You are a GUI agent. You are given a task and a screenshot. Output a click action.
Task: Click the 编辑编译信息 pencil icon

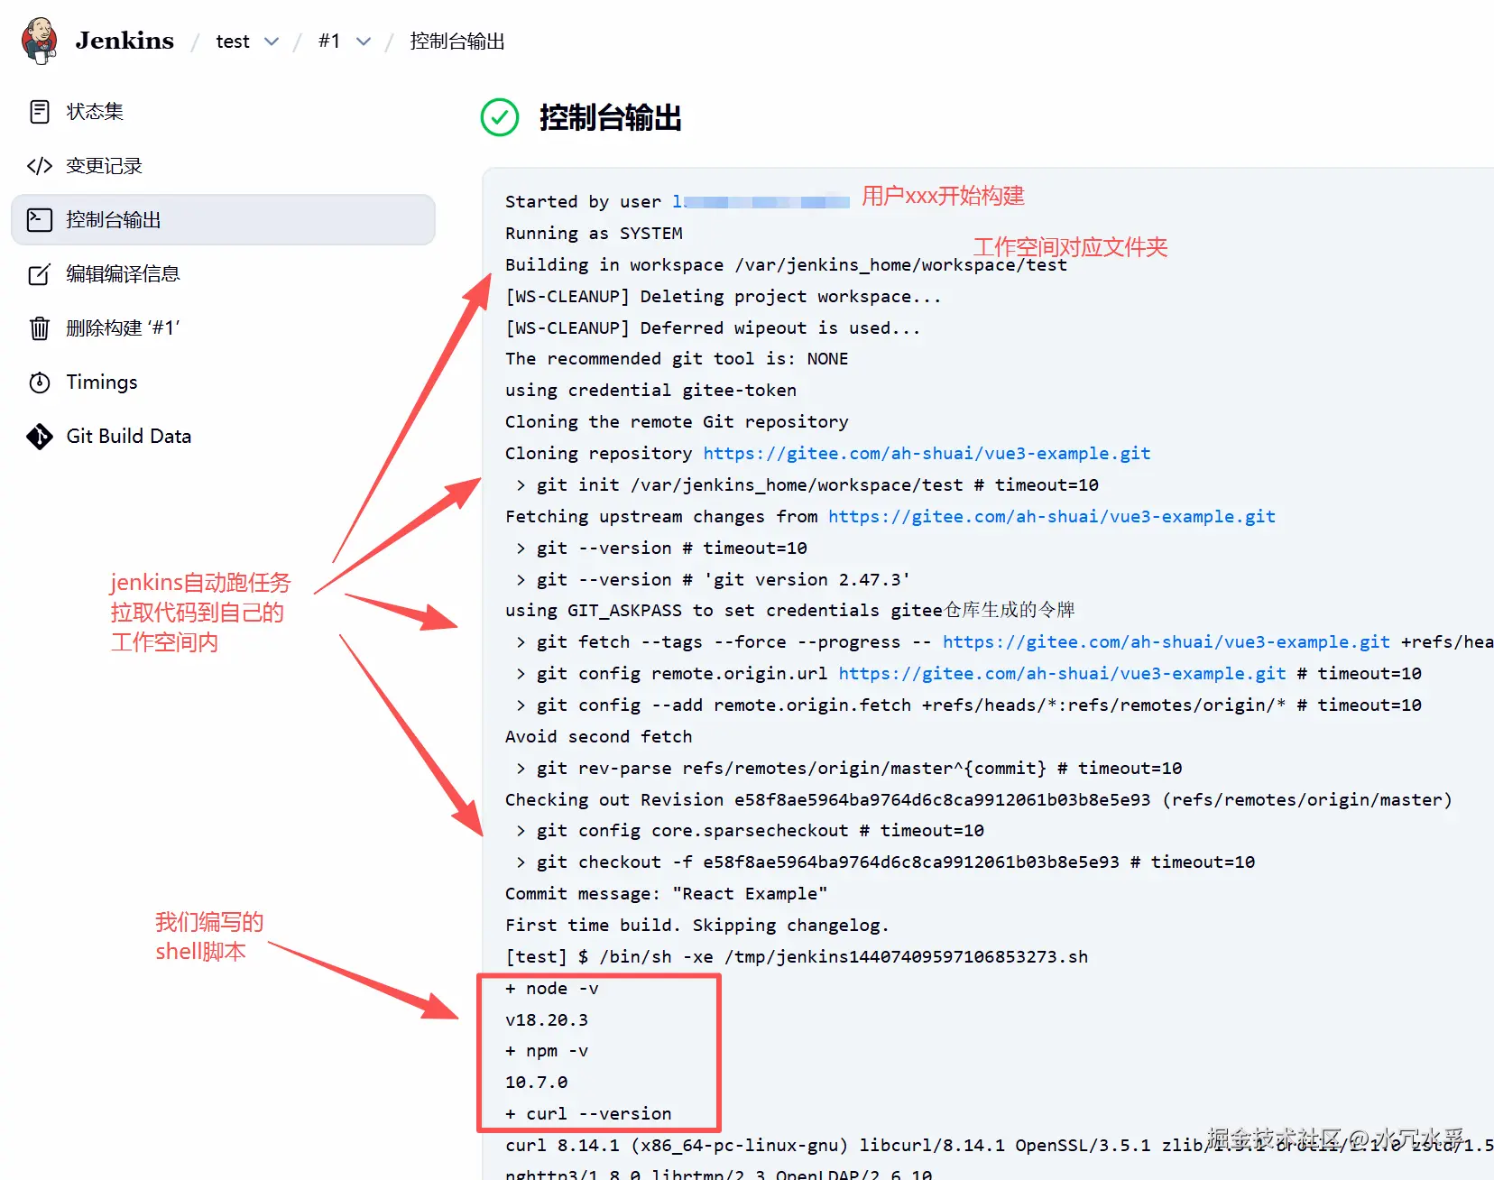40,274
